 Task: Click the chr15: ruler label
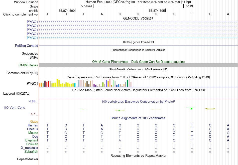[33, 11]
